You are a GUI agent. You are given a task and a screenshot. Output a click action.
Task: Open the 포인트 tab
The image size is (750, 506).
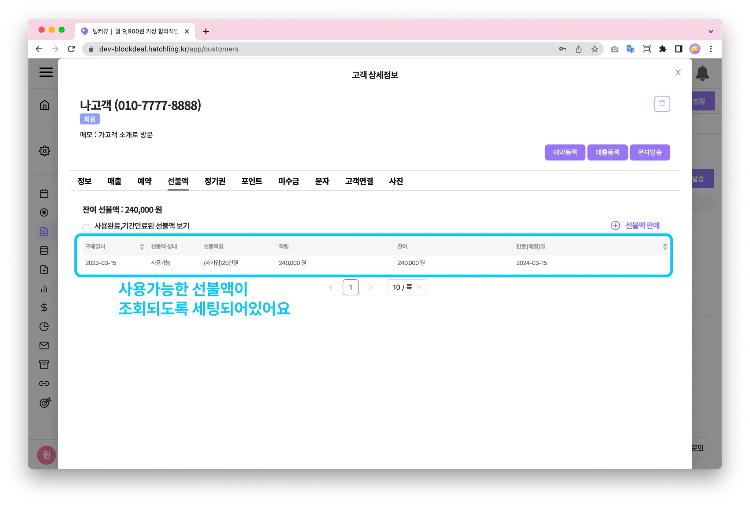252,181
